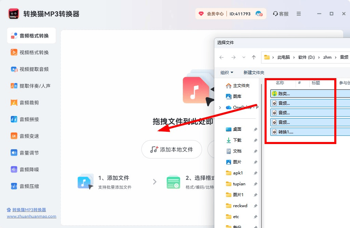Open the www.zhuanhuanmao.com link

31,216
